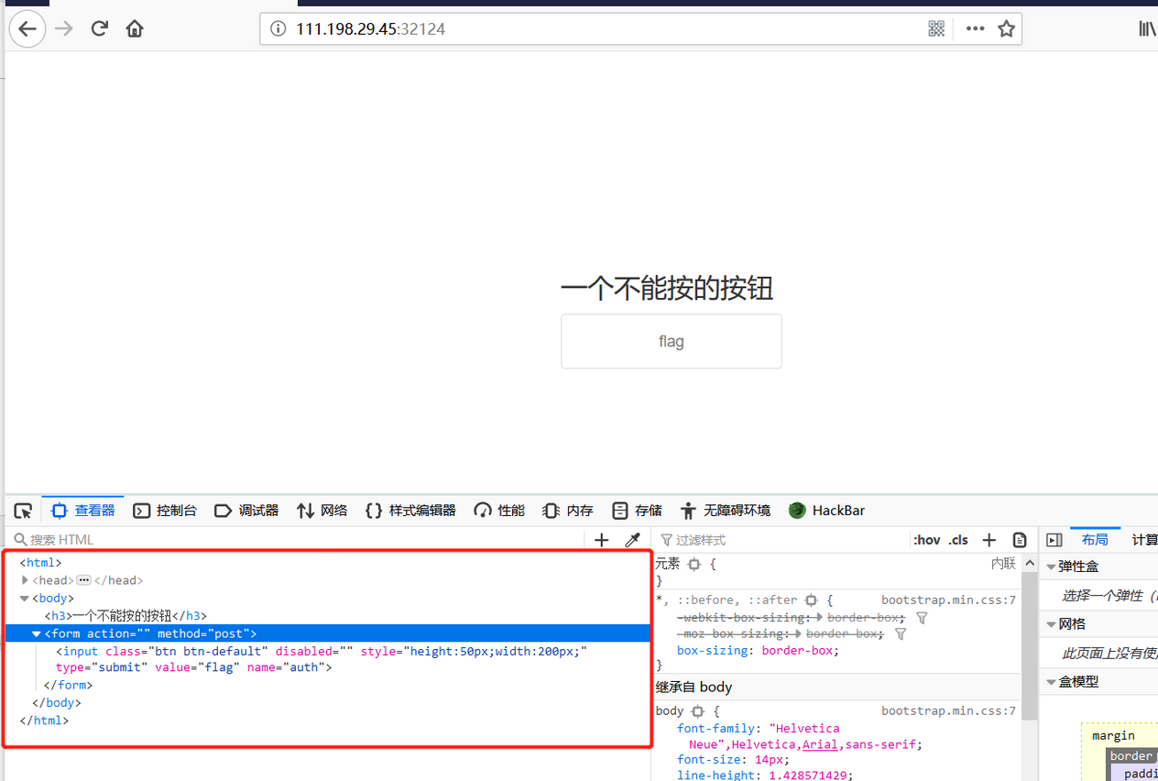Click the head ellipsis badge
1158x781 pixels.
point(83,580)
